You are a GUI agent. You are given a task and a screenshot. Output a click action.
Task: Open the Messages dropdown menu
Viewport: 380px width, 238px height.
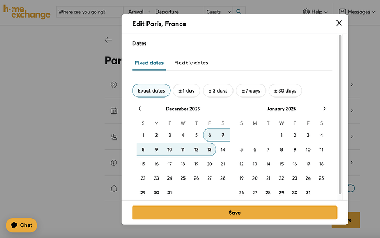coord(360,12)
